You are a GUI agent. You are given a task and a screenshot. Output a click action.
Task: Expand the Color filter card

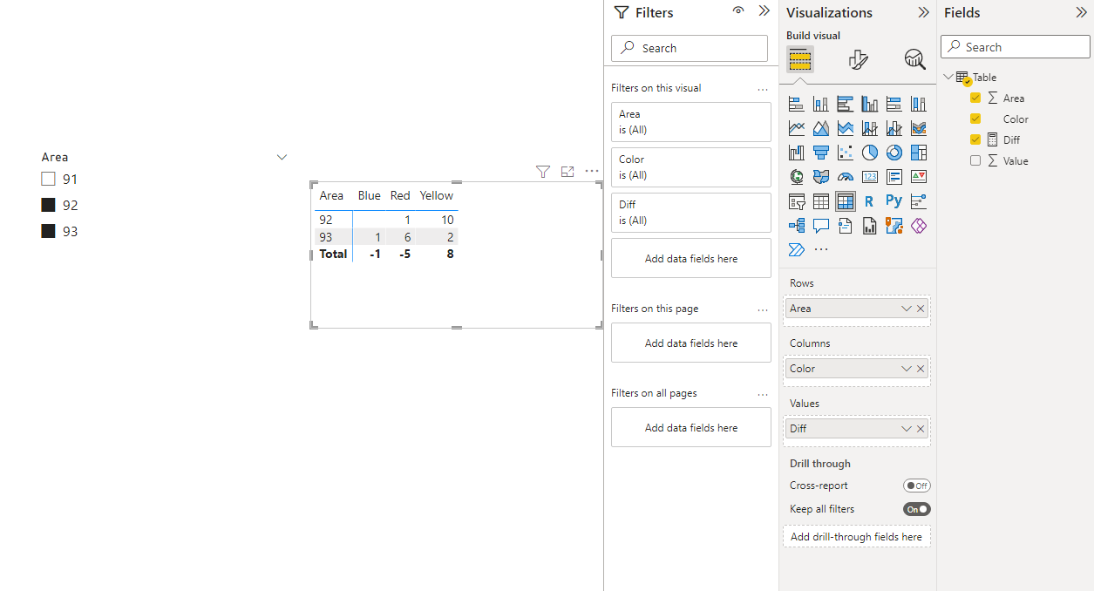click(691, 167)
